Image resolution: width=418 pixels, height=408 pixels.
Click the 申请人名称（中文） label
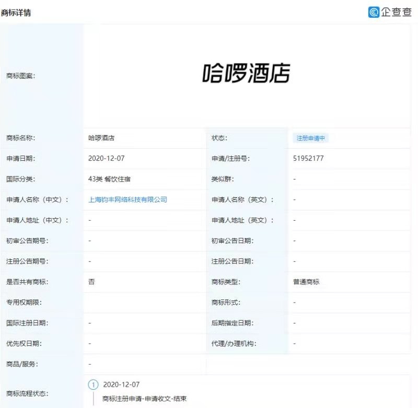click(37, 200)
